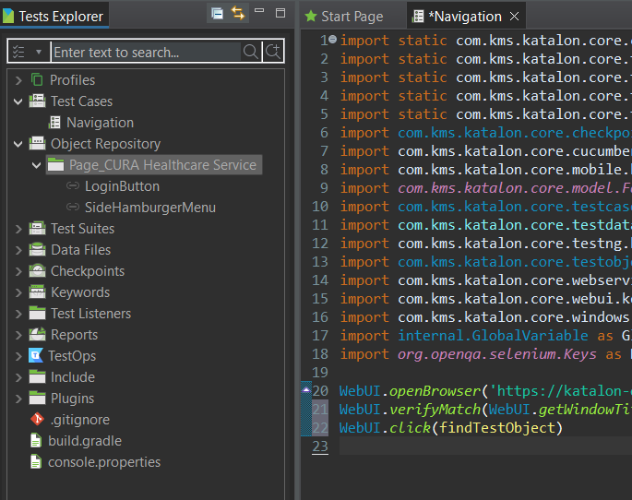Click the Test Suites icon
Screen dimensions: 632x500
pyautogui.click(x=37, y=228)
